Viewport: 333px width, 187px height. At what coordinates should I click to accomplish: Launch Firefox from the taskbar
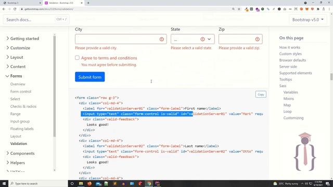[89, 183]
